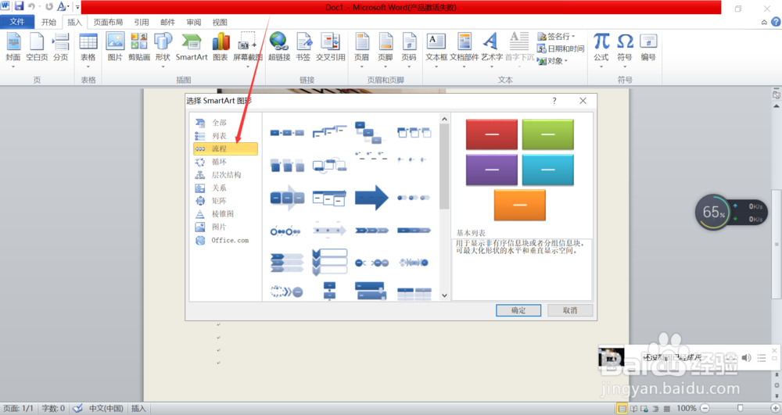This screenshot has width=782, height=415.
Task: Click the 100% zoom level
Action: (x=687, y=408)
